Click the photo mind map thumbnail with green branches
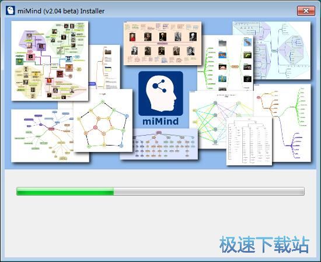Image resolution: width=321 pixels, height=262 pixels. [225, 63]
